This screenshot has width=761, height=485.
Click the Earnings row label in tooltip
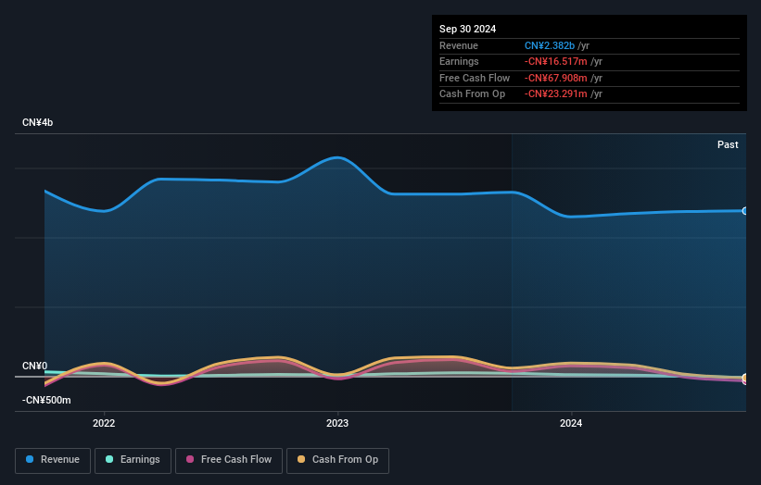[x=459, y=61]
